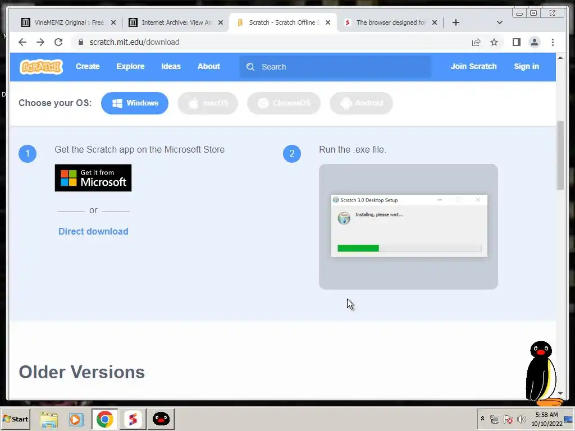Click the scrollbar down arrow
This screenshot has width=575, height=431.
(x=560, y=393)
